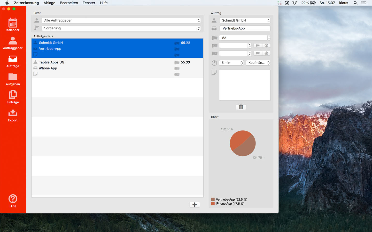Click the iPhone App (47.5 %) legend color swatch

click(x=213, y=204)
